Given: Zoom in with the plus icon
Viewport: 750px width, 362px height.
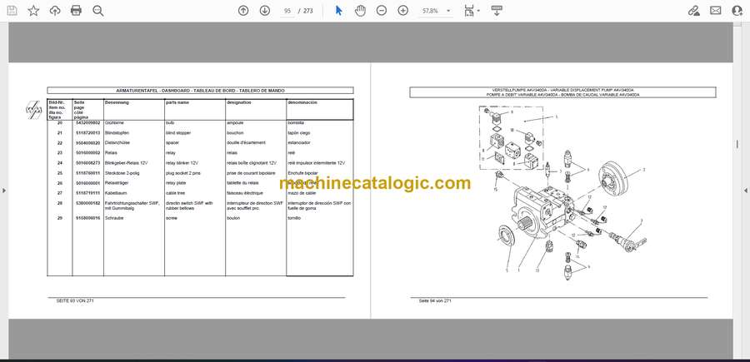Looking at the screenshot, I should point(403,11).
